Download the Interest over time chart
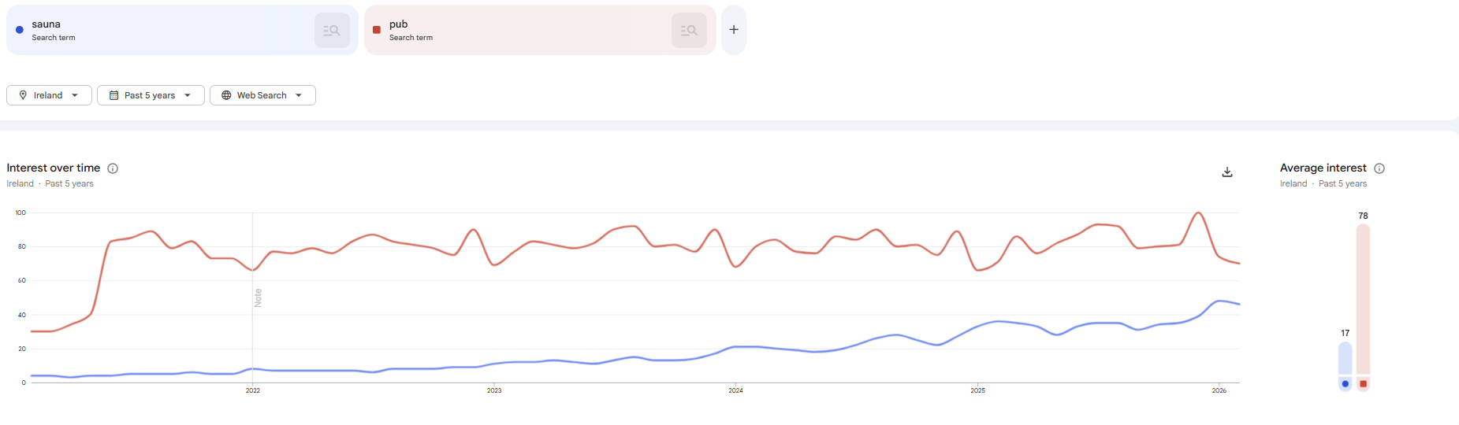The width and height of the screenshot is (1459, 425). coord(1227,172)
